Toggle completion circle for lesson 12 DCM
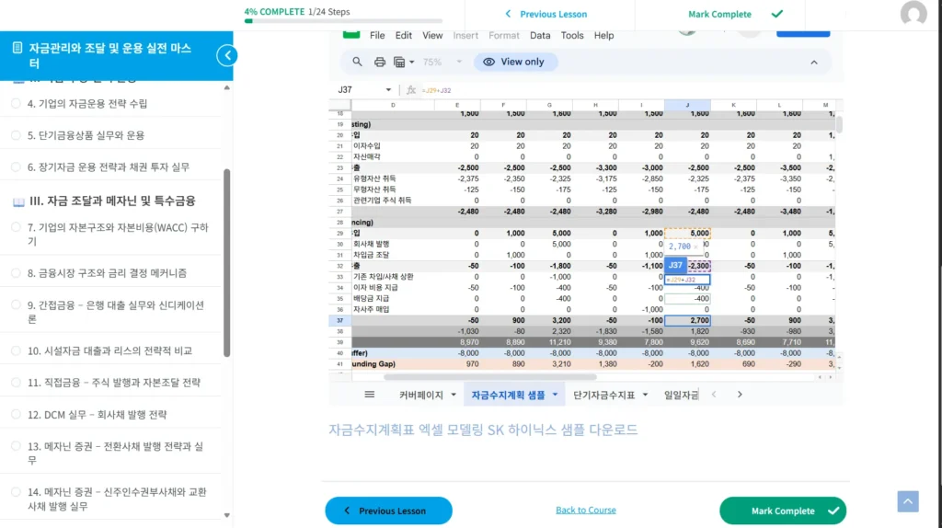Screen dimensions: 942x528 pos(16,414)
